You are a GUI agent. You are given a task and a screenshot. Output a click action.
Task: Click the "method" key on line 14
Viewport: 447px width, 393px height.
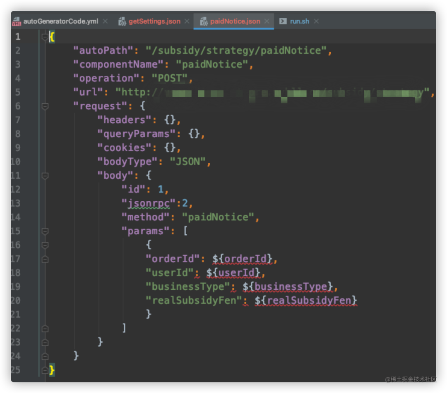point(145,217)
